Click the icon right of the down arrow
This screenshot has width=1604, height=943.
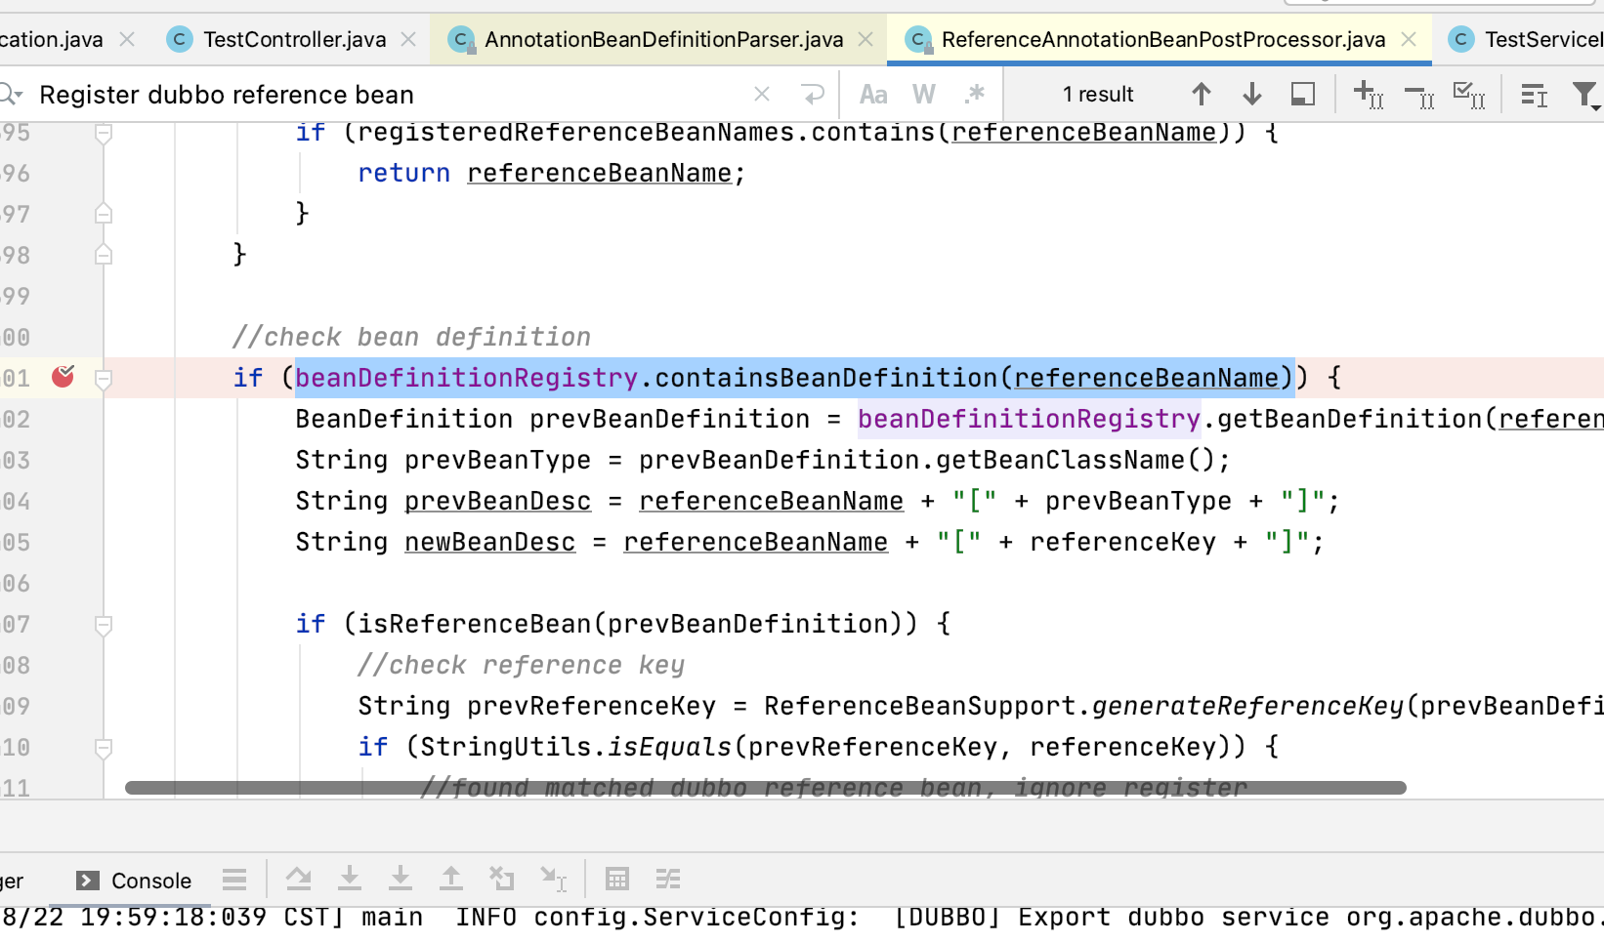click(x=1303, y=94)
